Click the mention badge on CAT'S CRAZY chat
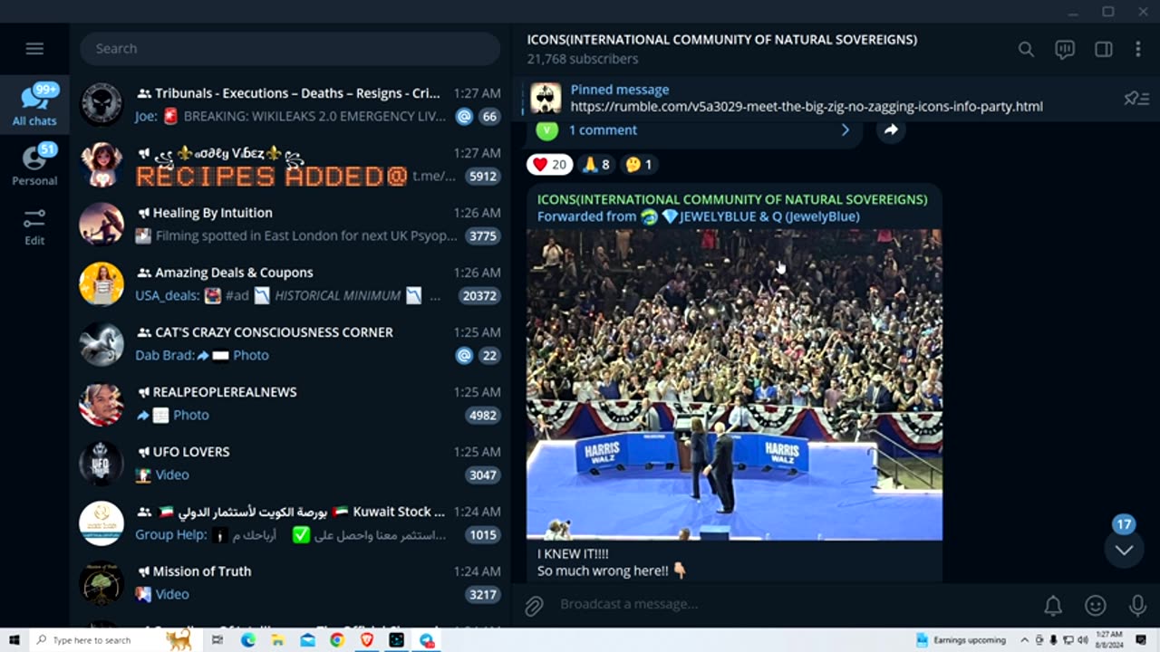This screenshot has width=1160, height=652. tap(464, 356)
